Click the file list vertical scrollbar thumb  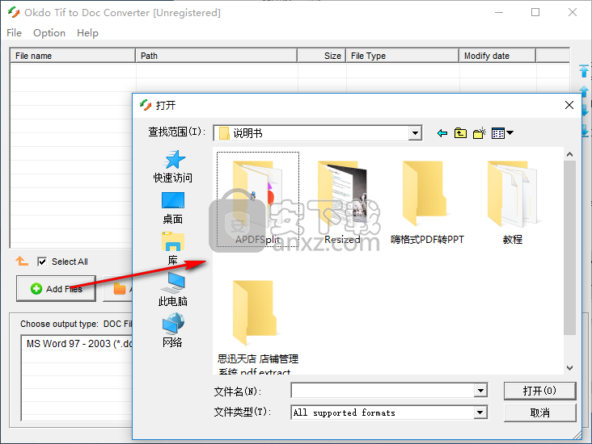[569, 248]
